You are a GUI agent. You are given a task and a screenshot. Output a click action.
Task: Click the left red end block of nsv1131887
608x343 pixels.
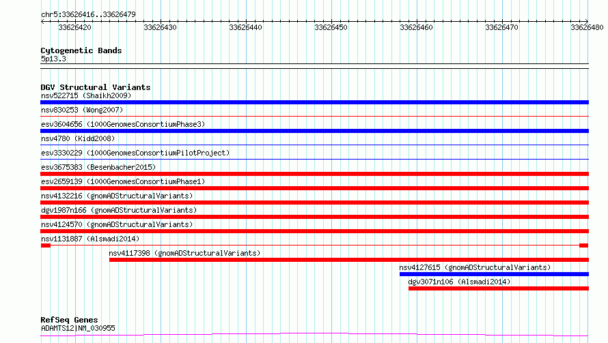click(x=46, y=245)
